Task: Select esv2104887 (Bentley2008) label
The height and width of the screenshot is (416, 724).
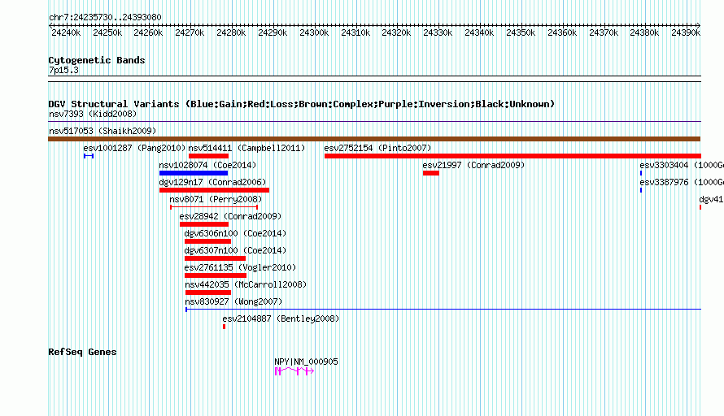Action: [x=281, y=318]
